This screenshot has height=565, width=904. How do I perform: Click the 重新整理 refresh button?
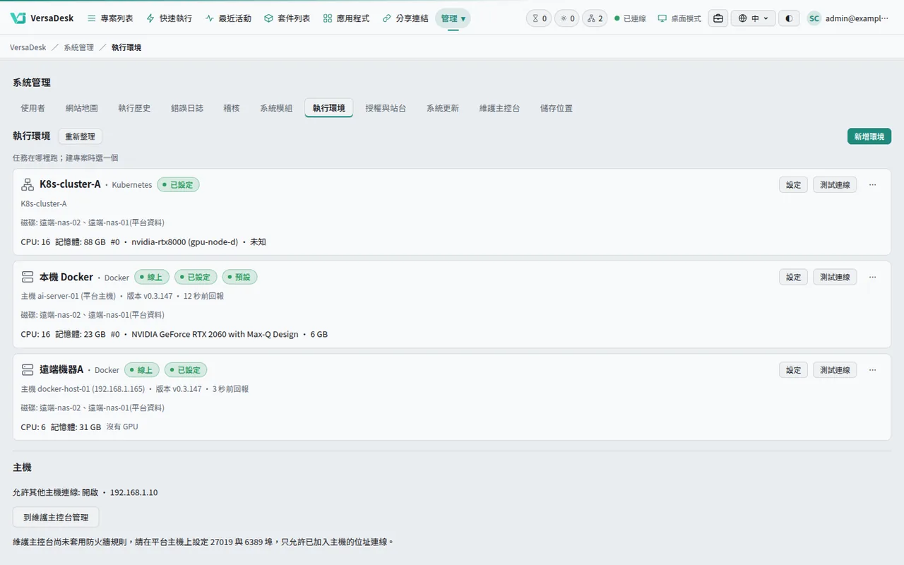coord(80,136)
